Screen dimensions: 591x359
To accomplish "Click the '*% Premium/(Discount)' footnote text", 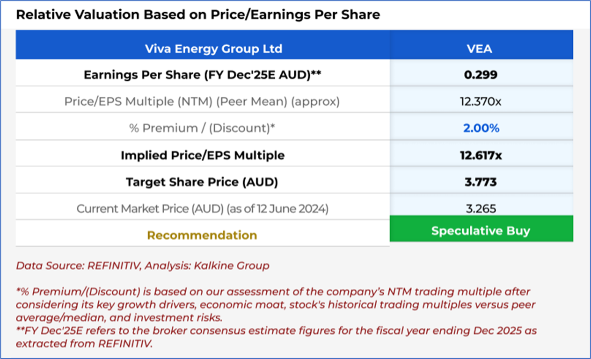I will coord(273,304).
